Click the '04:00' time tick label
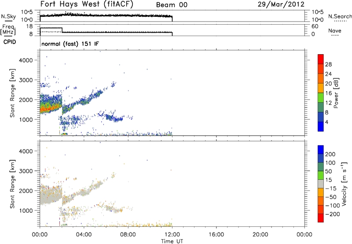The height and width of the screenshot is (244, 352). (84, 235)
